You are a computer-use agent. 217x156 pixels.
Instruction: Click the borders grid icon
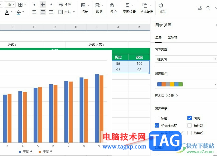(21, 4)
